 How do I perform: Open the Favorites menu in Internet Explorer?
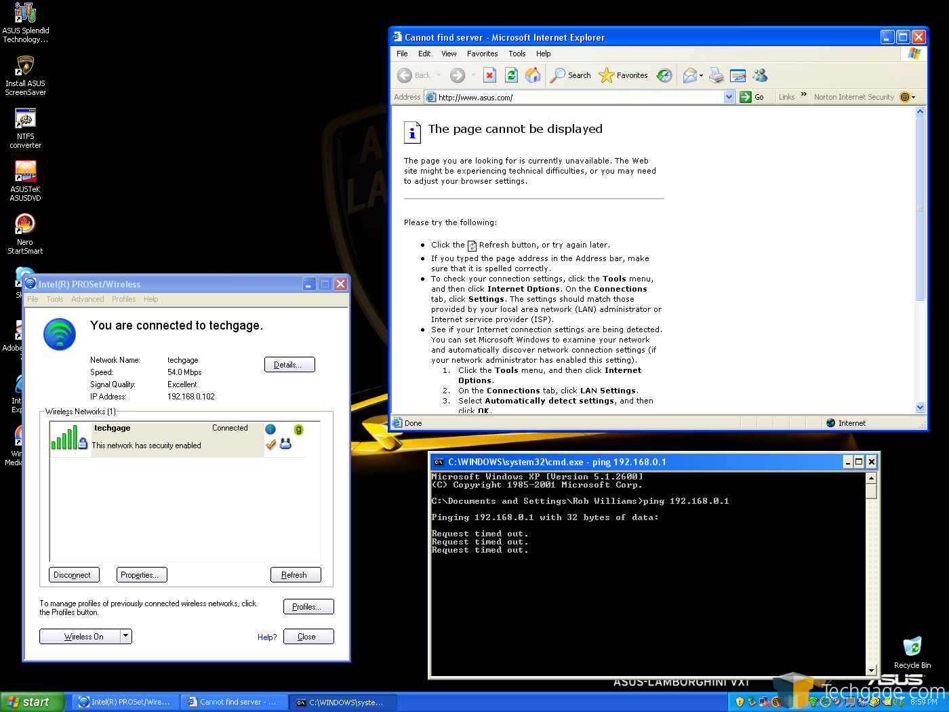pyautogui.click(x=482, y=54)
